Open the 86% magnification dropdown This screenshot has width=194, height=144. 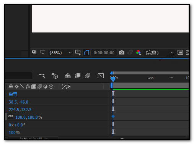[60, 53]
